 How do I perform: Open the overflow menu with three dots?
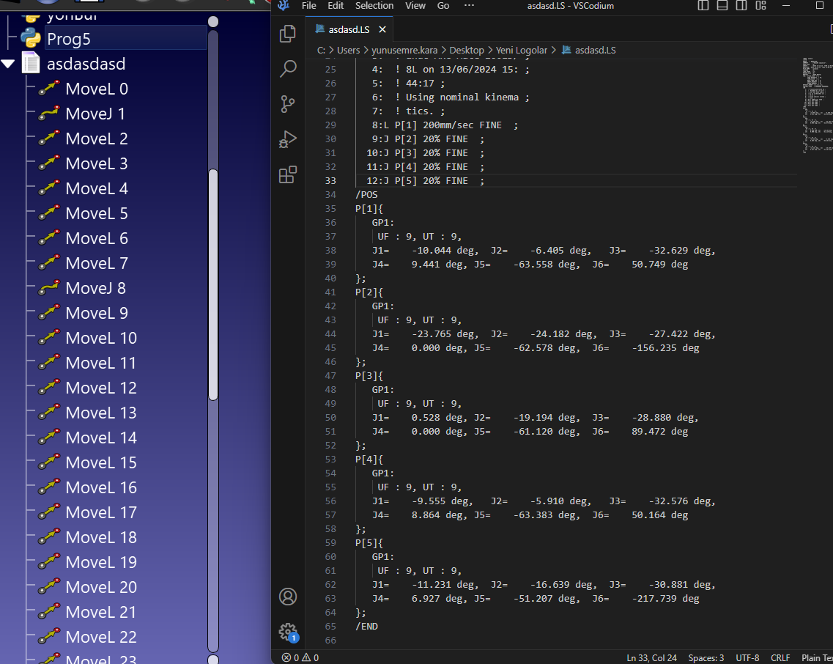pos(469,6)
